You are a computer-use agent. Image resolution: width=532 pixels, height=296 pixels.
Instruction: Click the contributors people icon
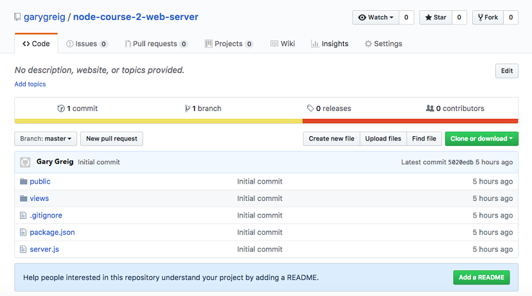pyautogui.click(x=430, y=109)
